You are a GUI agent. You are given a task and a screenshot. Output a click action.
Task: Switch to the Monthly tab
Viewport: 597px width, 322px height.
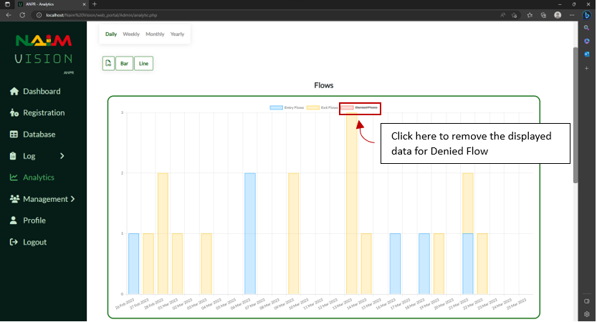(155, 34)
